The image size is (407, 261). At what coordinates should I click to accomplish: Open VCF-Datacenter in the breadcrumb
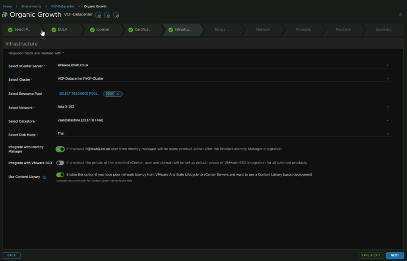coord(62,6)
